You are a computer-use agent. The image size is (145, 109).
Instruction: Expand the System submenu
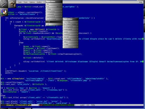(70, 44)
